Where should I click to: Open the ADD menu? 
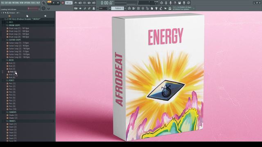[x=10, y=3]
